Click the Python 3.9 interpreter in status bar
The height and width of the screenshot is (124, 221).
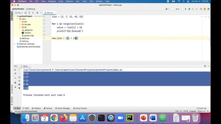click(x=202, y=111)
